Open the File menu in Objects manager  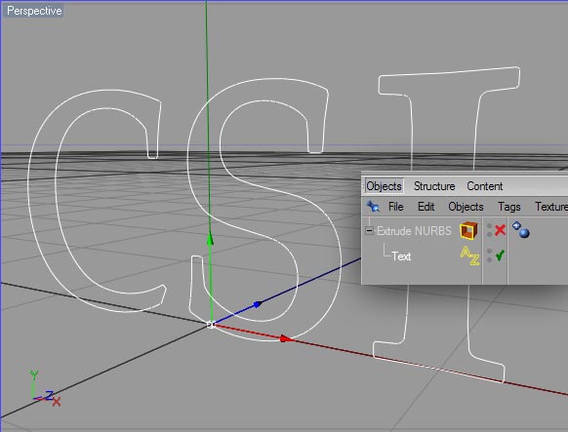[x=395, y=207]
